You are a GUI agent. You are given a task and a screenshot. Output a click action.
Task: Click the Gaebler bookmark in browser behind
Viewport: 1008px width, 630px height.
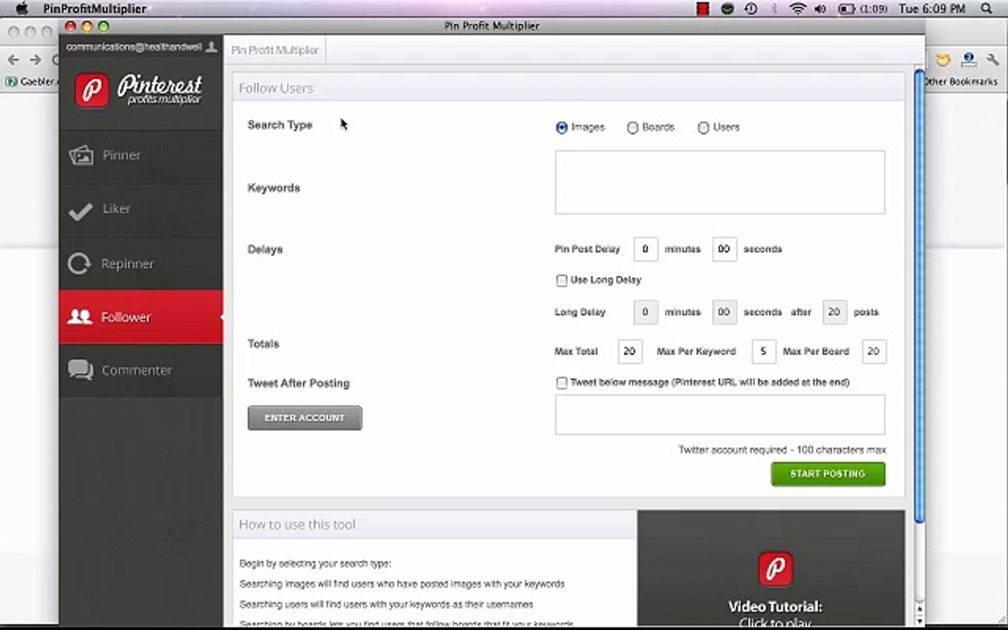pyautogui.click(x=31, y=81)
